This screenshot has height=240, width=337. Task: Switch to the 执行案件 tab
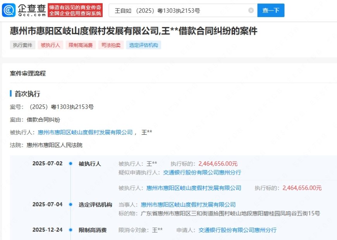pyautogui.click(x=23, y=45)
